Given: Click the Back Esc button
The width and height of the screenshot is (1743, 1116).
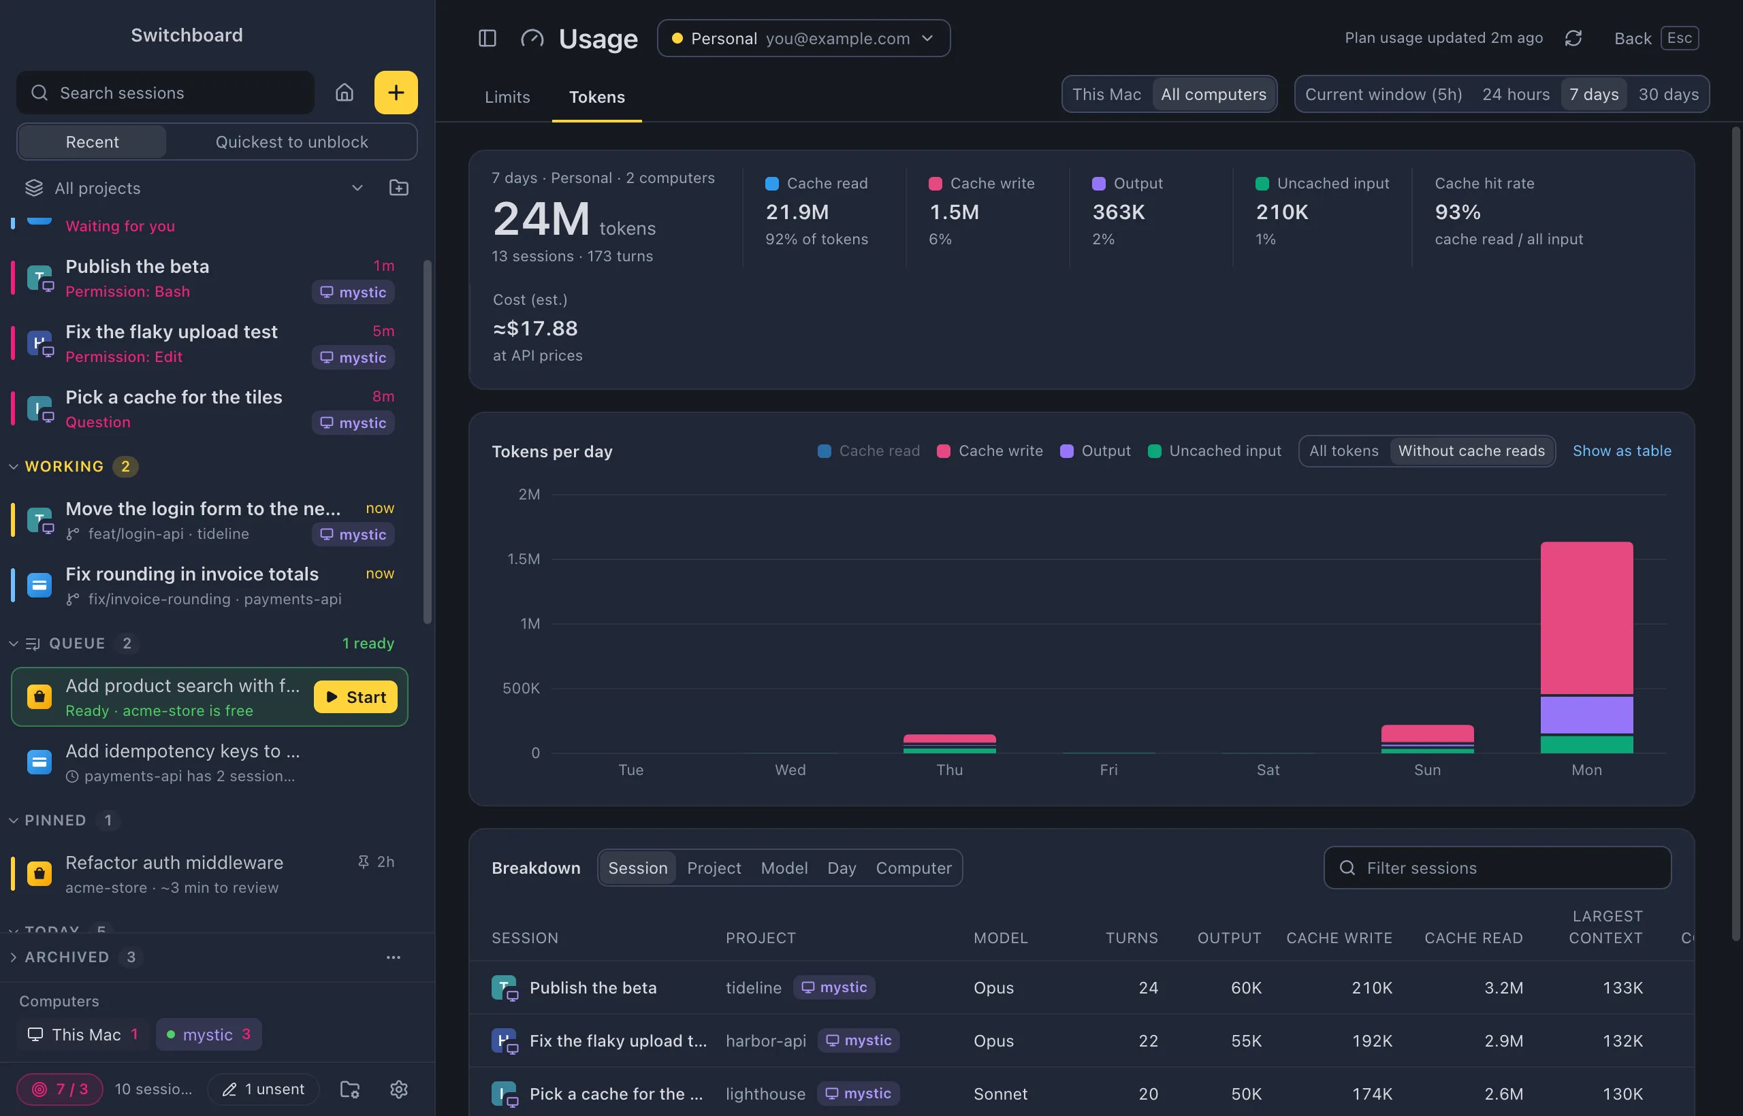Looking at the screenshot, I should point(1656,38).
